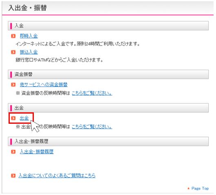216x195 pixels.
Task: Click the 入金 section header bar
Action: [x=108, y=26]
